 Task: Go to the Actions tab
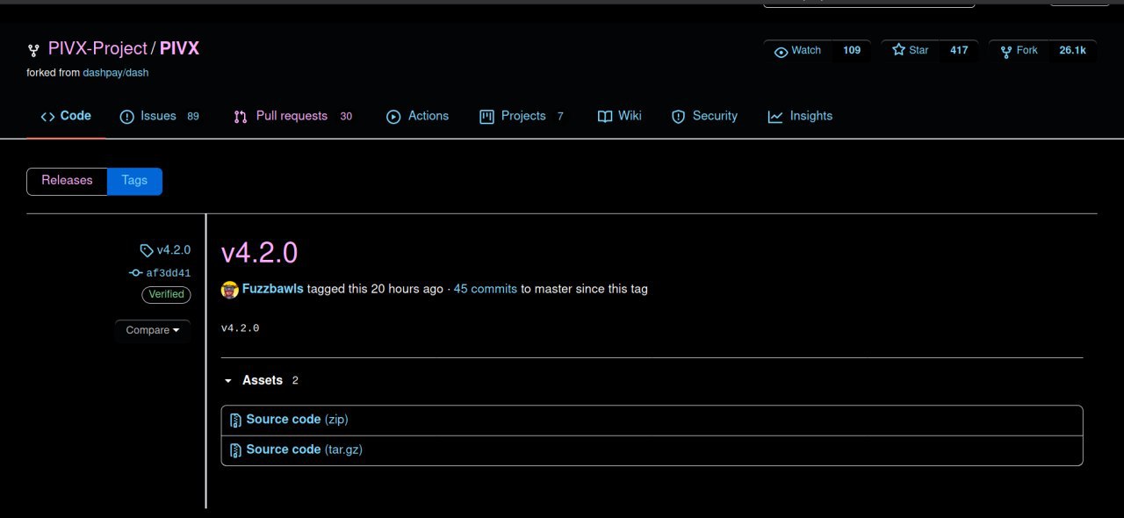click(x=418, y=116)
